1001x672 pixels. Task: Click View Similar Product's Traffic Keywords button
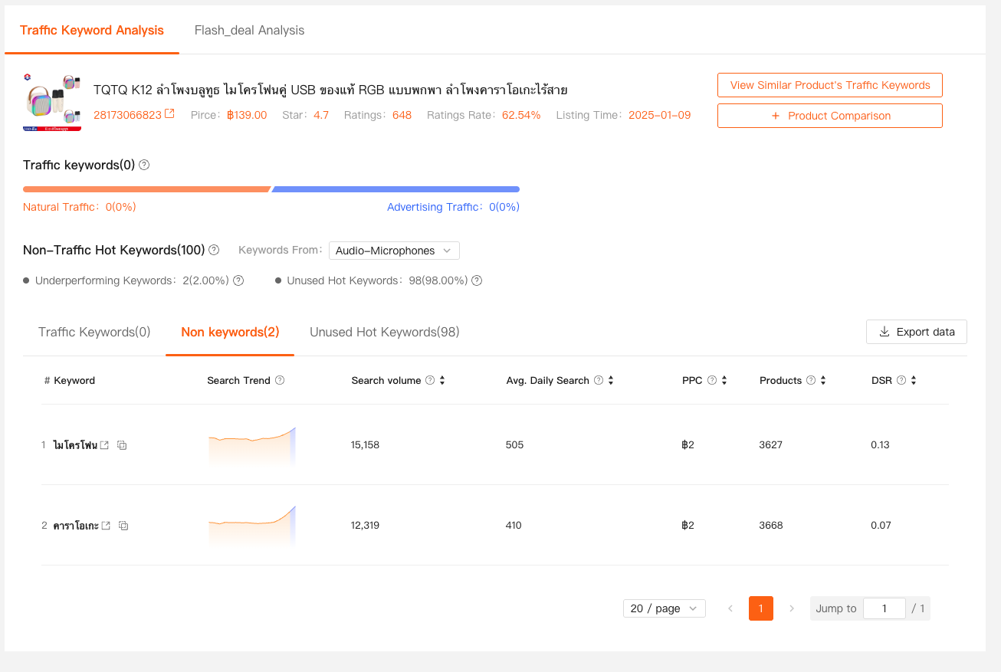829,85
